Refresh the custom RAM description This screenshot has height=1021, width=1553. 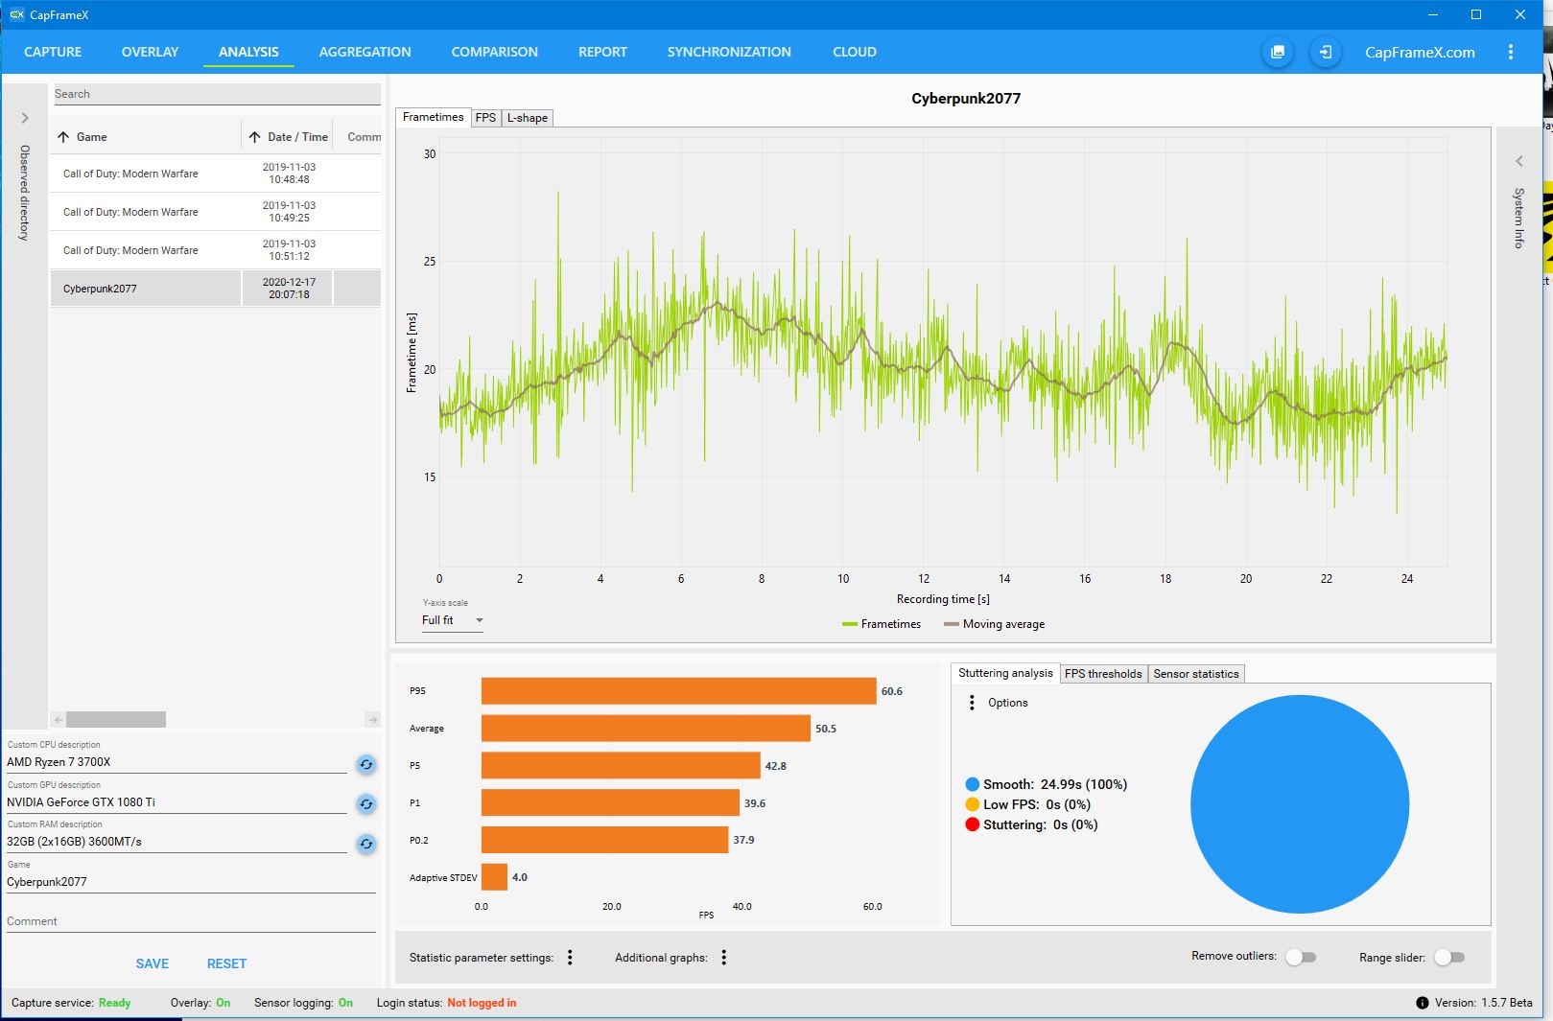365,844
